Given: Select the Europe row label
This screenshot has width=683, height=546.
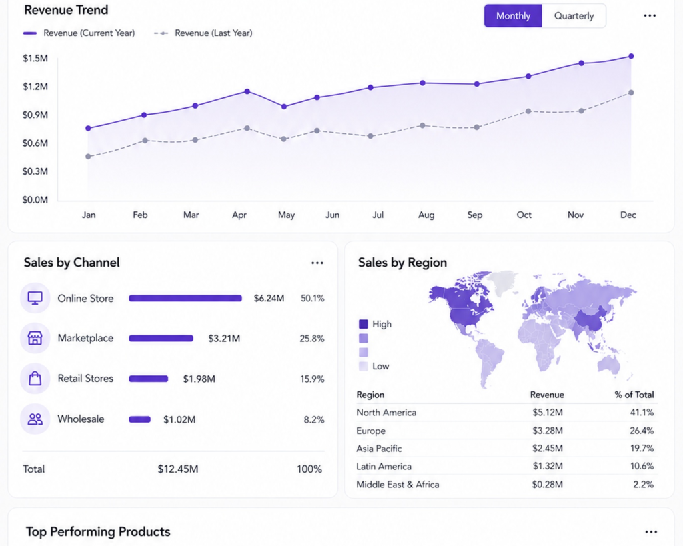Looking at the screenshot, I should coord(371,431).
